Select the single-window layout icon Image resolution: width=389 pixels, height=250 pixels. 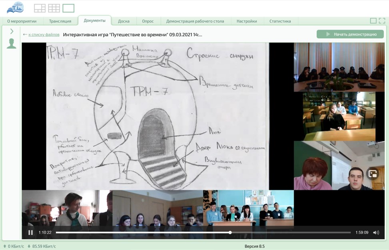[x=68, y=8]
